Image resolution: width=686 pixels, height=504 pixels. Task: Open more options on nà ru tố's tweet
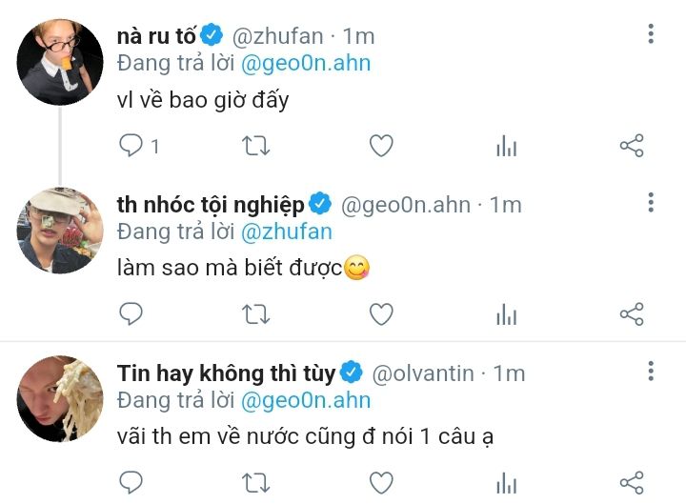pyautogui.click(x=651, y=35)
